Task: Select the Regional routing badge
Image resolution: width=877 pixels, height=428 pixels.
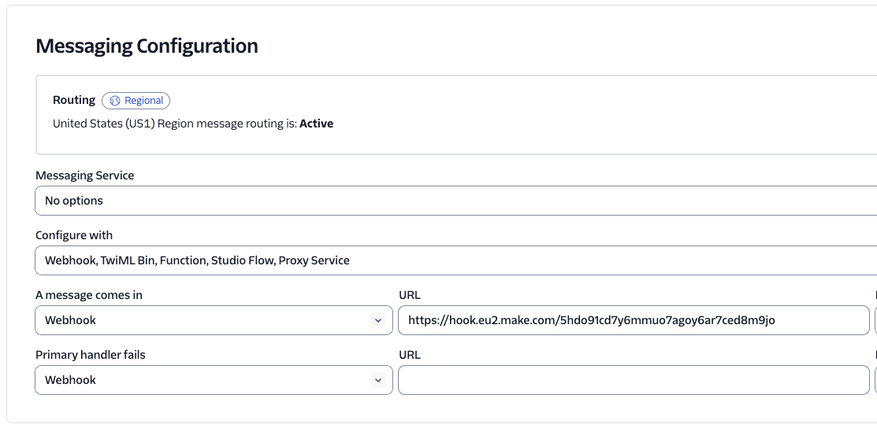Action: pyautogui.click(x=136, y=101)
